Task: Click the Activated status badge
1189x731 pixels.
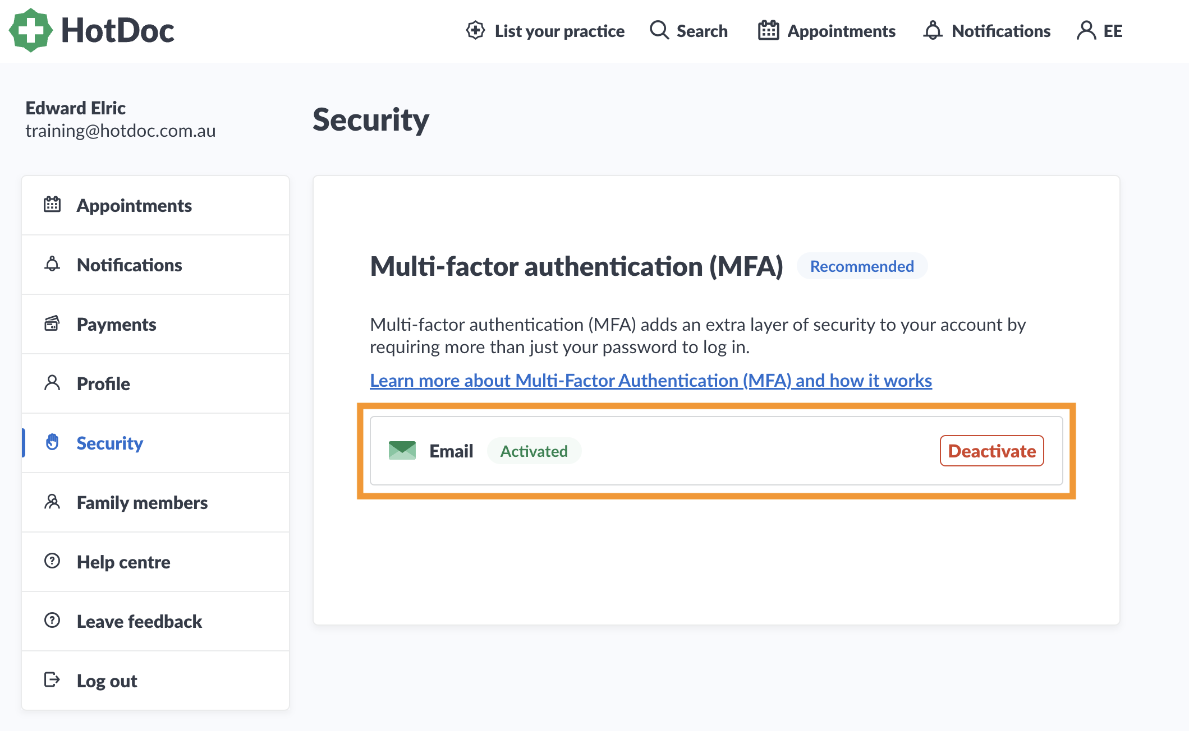Action: click(x=534, y=451)
